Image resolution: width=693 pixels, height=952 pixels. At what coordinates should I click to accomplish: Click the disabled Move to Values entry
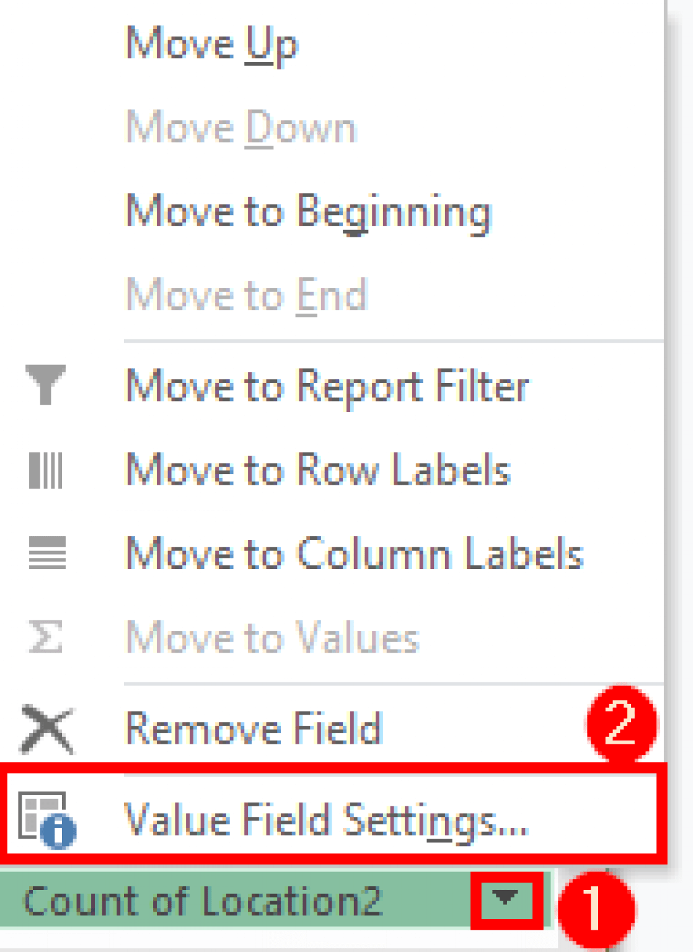pos(273,635)
